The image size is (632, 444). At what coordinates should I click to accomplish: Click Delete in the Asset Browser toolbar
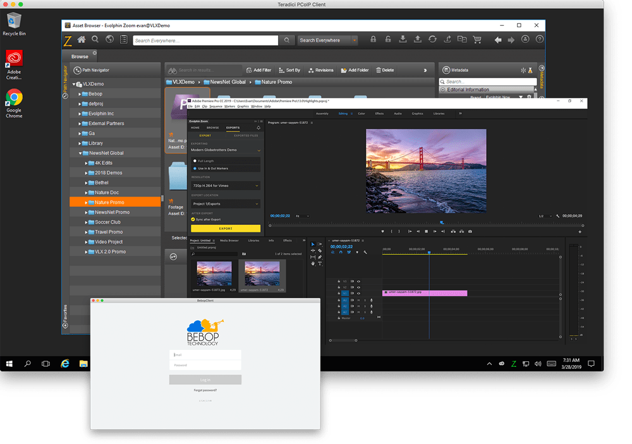[x=385, y=70]
